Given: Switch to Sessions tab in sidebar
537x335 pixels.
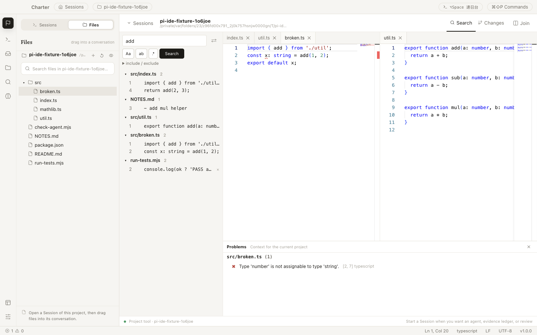Looking at the screenshot, I should tap(45, 25).
